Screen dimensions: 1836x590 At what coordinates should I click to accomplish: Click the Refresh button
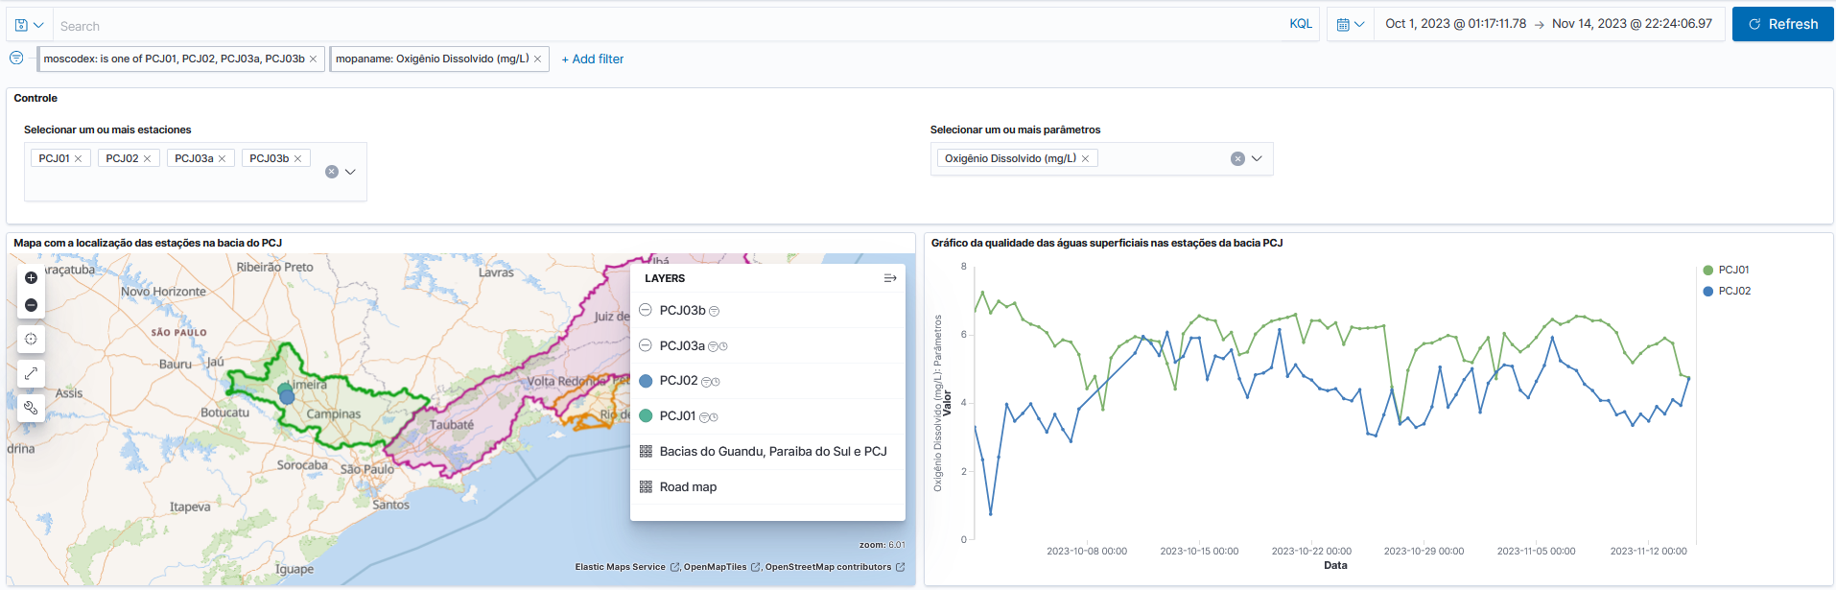1781,25
